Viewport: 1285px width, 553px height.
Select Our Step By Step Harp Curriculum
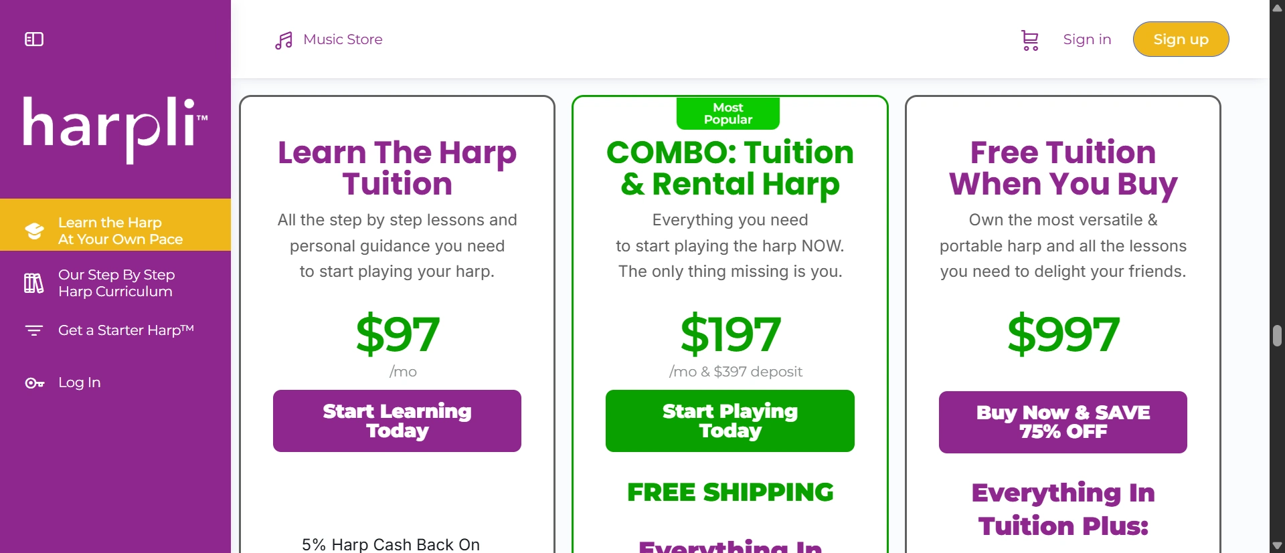tap(116, 283)
